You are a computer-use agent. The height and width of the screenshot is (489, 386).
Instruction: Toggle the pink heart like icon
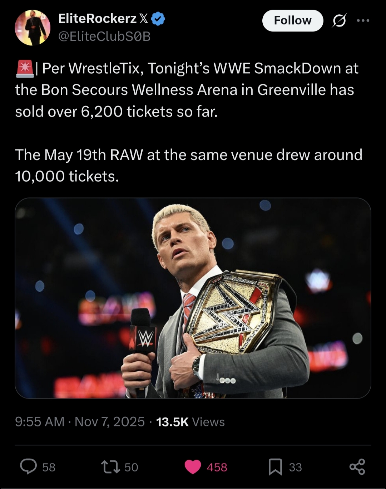[193, 467]
